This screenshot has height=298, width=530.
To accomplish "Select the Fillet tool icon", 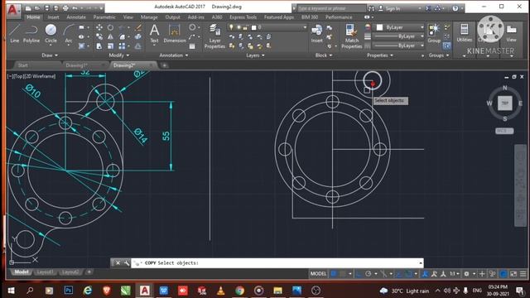I will click(122, 36).
